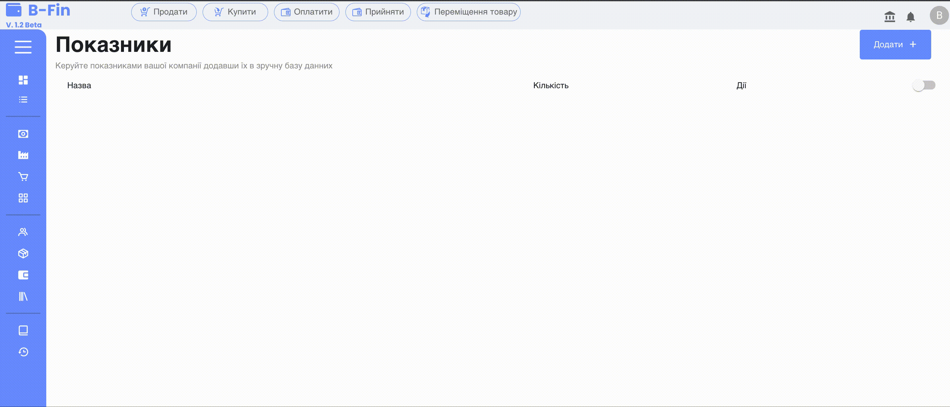Open notifications bell icon
Screen dimensions: 950x407
coord(911,17)
